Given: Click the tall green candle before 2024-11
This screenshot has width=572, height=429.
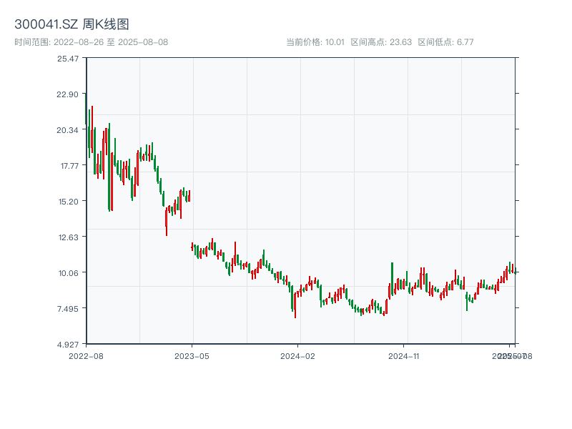Looking at the screenshot, I should pos(393,277).
